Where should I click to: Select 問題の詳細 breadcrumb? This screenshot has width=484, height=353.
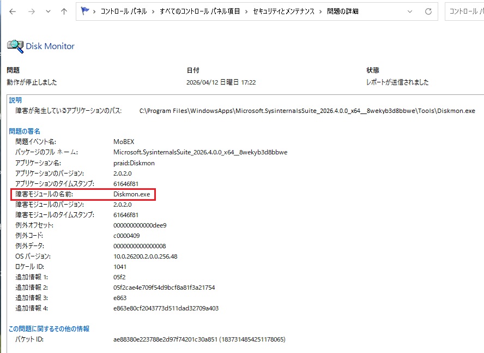click(x=343, y=11)
